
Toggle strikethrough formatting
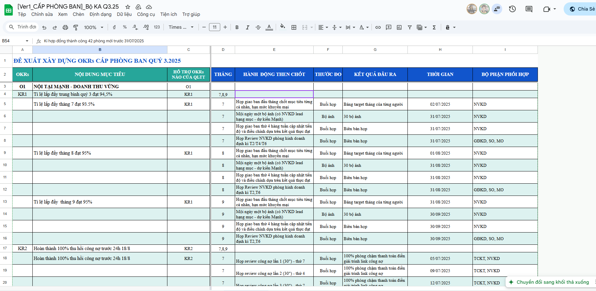258,27
